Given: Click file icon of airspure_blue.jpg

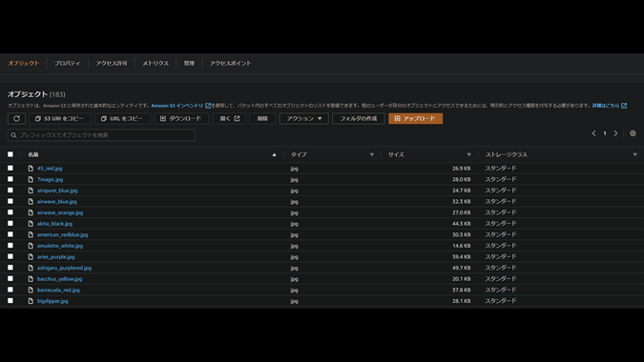Looking at the screenshot, I should (x=31, y=191).
